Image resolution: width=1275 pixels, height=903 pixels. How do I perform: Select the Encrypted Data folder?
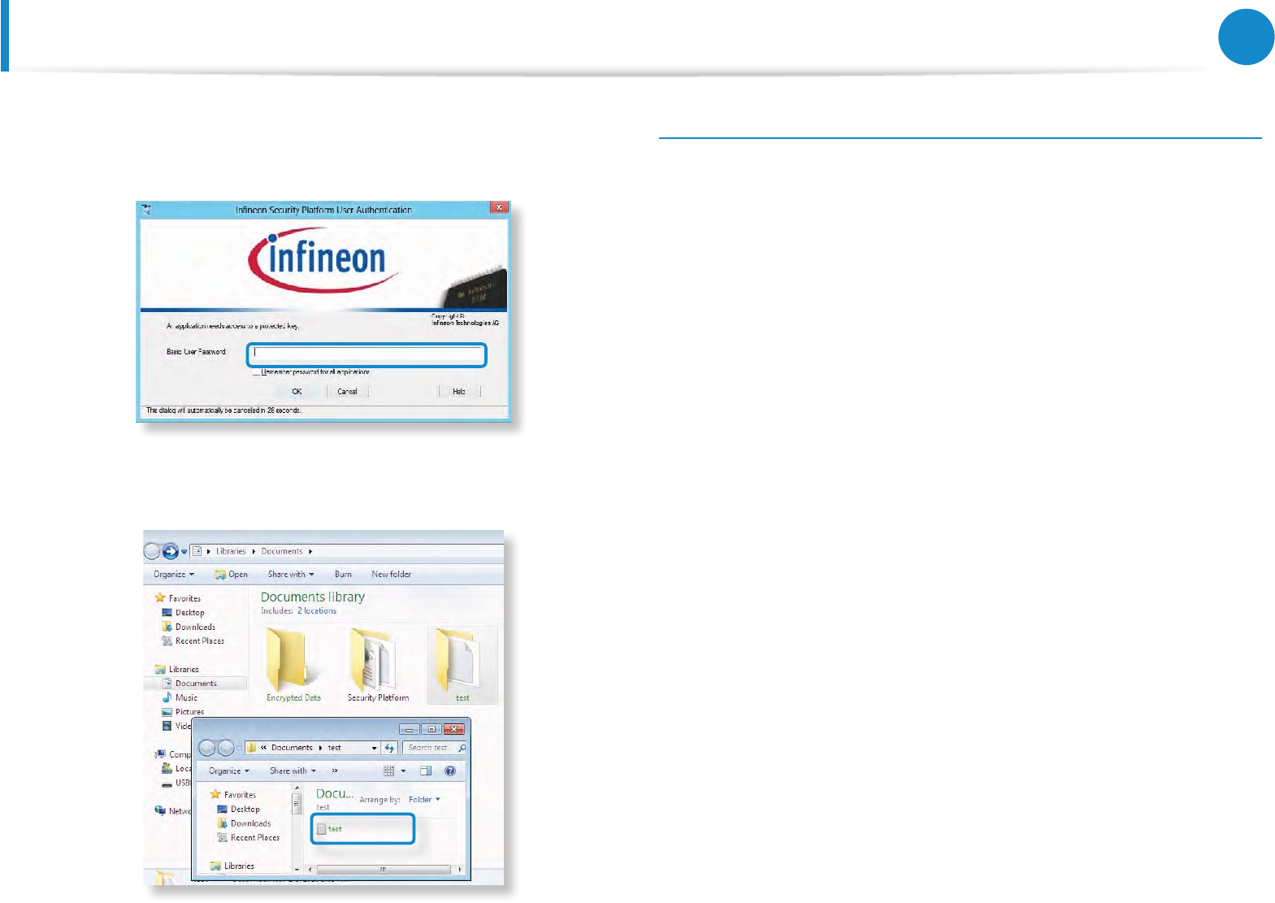coord(293,665)
